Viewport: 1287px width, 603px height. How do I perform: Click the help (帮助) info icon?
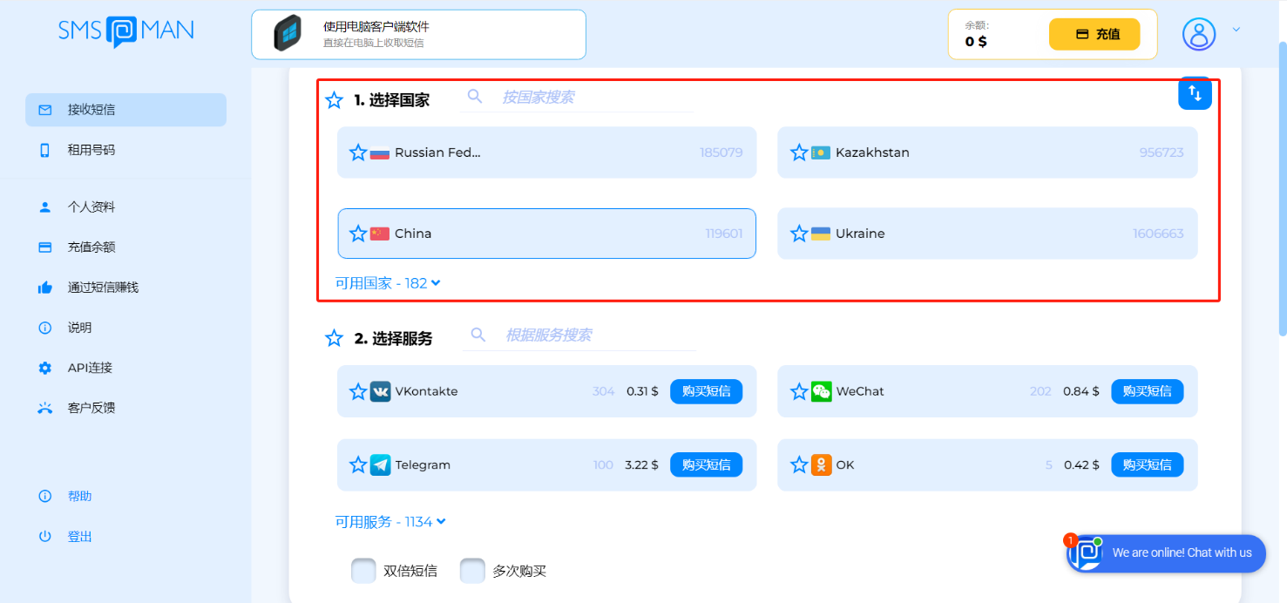45,495
